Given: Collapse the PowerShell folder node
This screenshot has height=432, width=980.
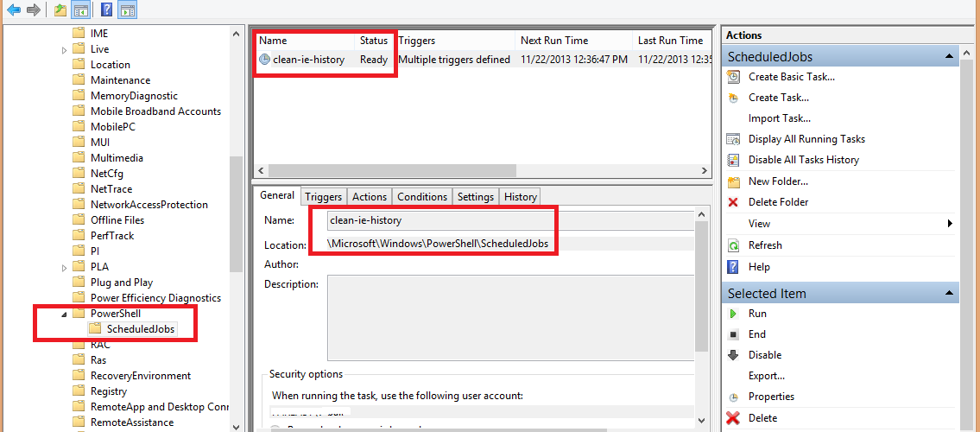Looking at the screenshot, I should (65, 314).
